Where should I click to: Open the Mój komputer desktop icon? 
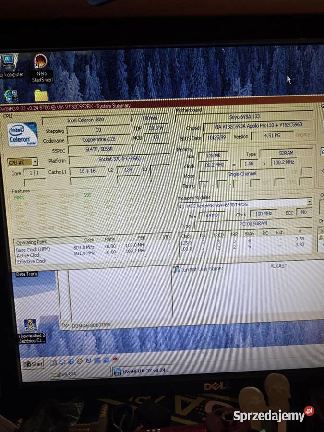pyautogui.click(x=10, y=66)
